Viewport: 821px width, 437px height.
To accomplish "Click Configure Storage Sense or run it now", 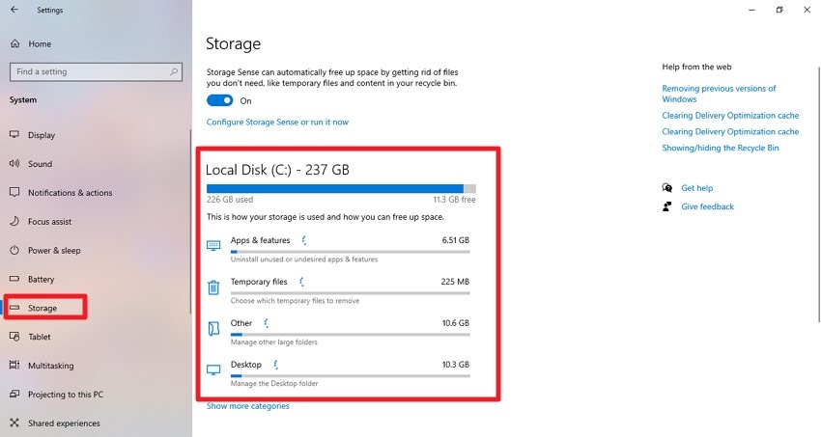I will click(x=277, y=122).
